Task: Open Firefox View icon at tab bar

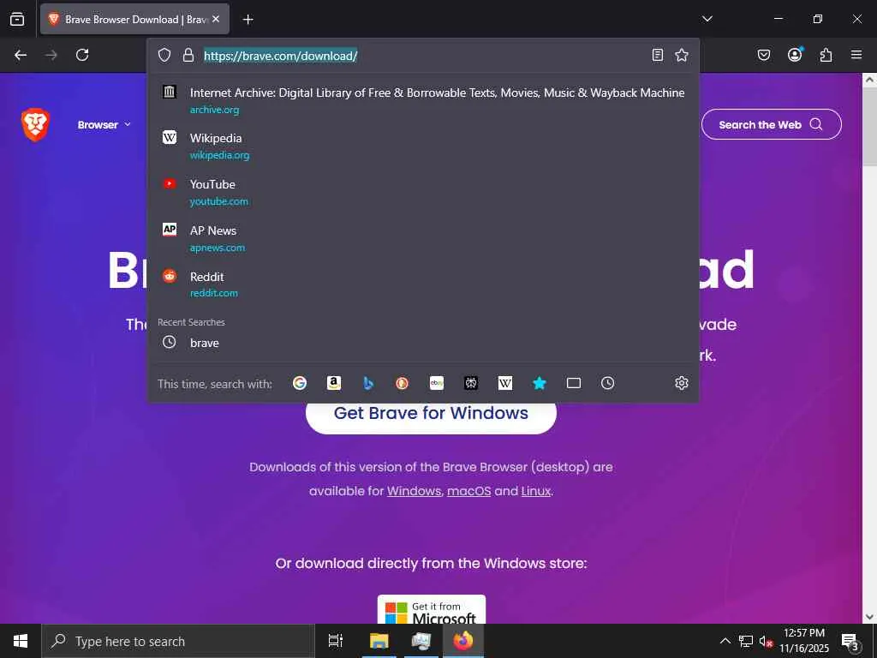Action: point(17,19)
